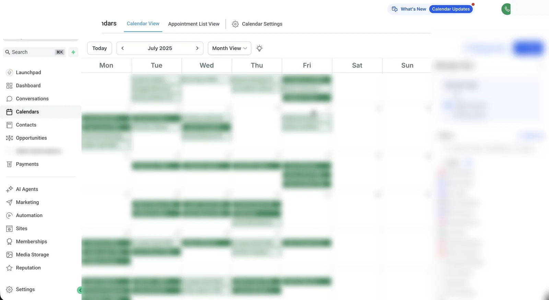
Task: Click the Payments receipt icon
Action: pos(9,164)
